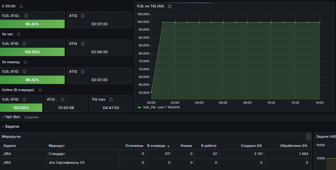The image size is (336, 170).
Task: Click the 98.42% gauge bar under За период
Action: (32, 80)
